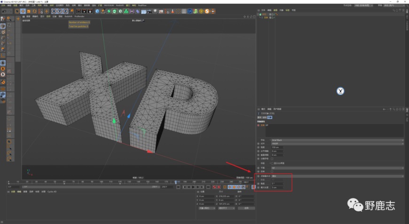Click the red Record active objects button
Screen dimensions: 409x224
pyautogui.click(x=214, y=187)
